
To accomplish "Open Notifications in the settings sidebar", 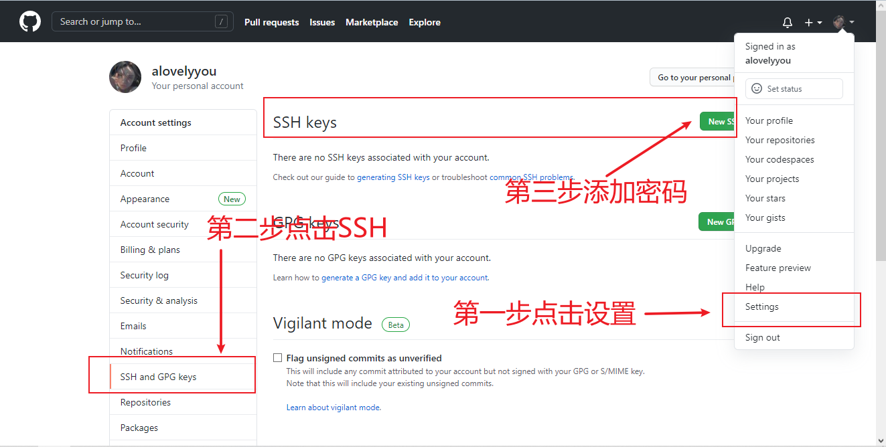I will pyautogui.click(x=183, y=351).
